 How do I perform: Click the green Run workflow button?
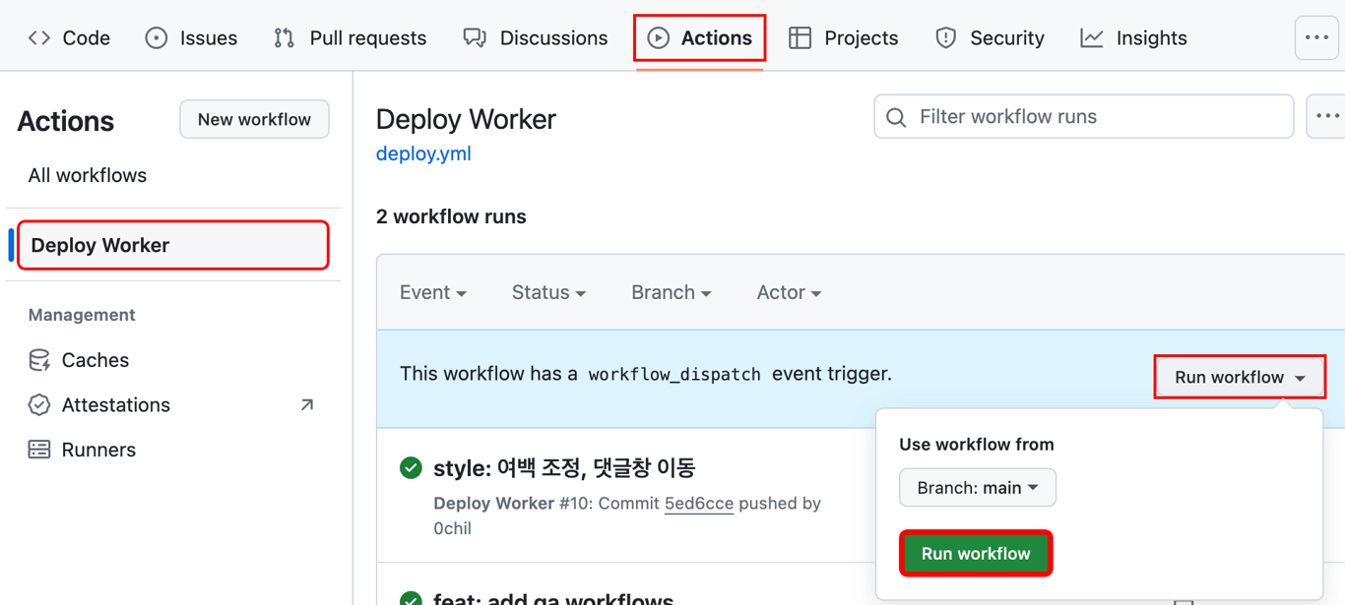(976, 553)
